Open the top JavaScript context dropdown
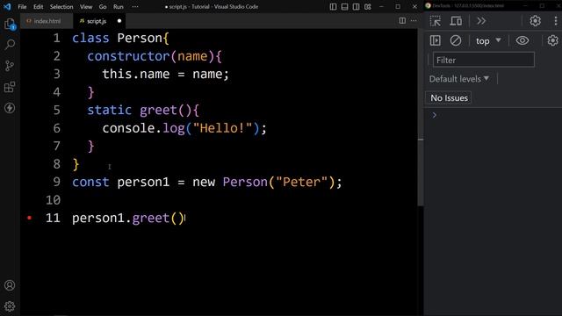Screen dimensions: 562x316 [488, 41]
